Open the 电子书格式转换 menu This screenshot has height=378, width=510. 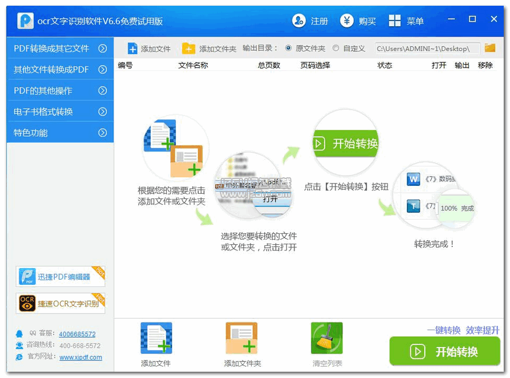pyautogui.click(x=60, y=112)
